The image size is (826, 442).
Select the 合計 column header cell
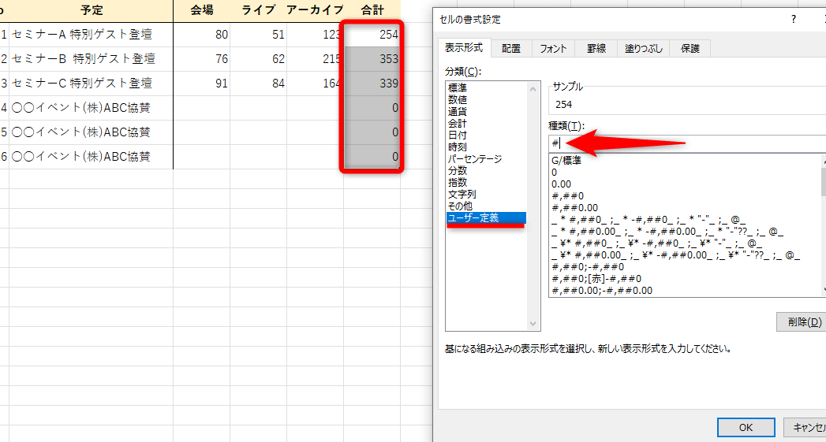point(372,10)
